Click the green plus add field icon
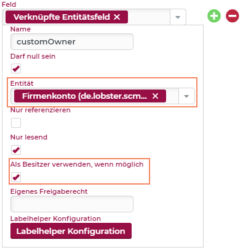The height and width of the screenshot is (250, 251). [214, 16]
